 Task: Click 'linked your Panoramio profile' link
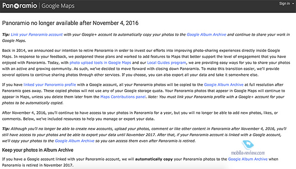[49, 85]
